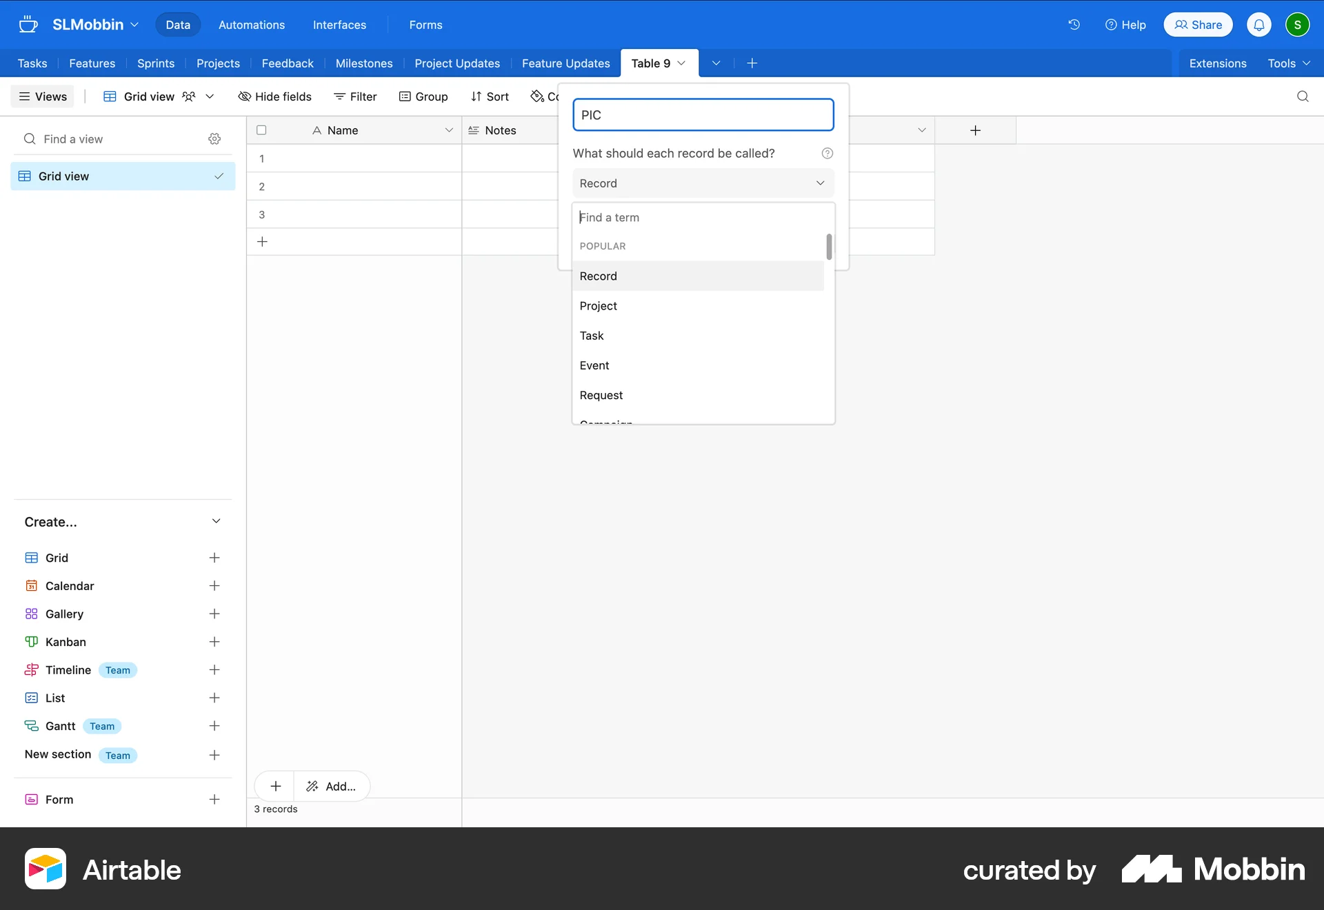Open the Sort menu
The width and height of the screenshot is (1324, 910).
point(490,97)
